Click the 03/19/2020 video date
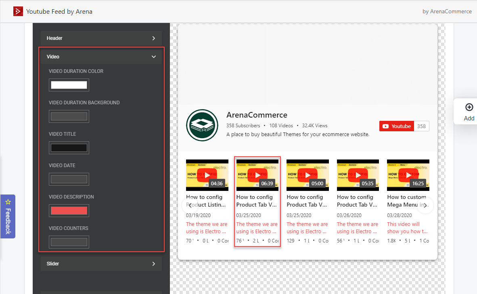This screenshot has height=294, width=477. 198,215
